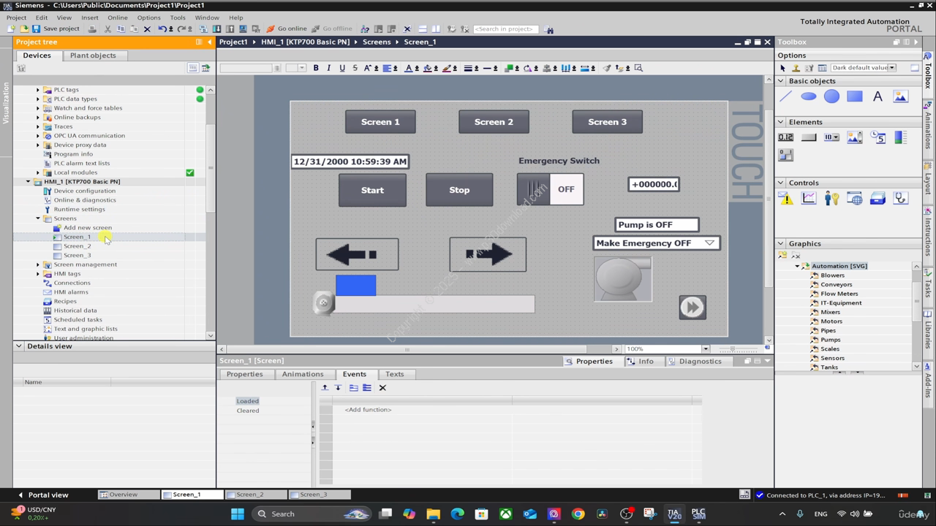Select the Symbolic I/O field element

click(x=831, y=137)
